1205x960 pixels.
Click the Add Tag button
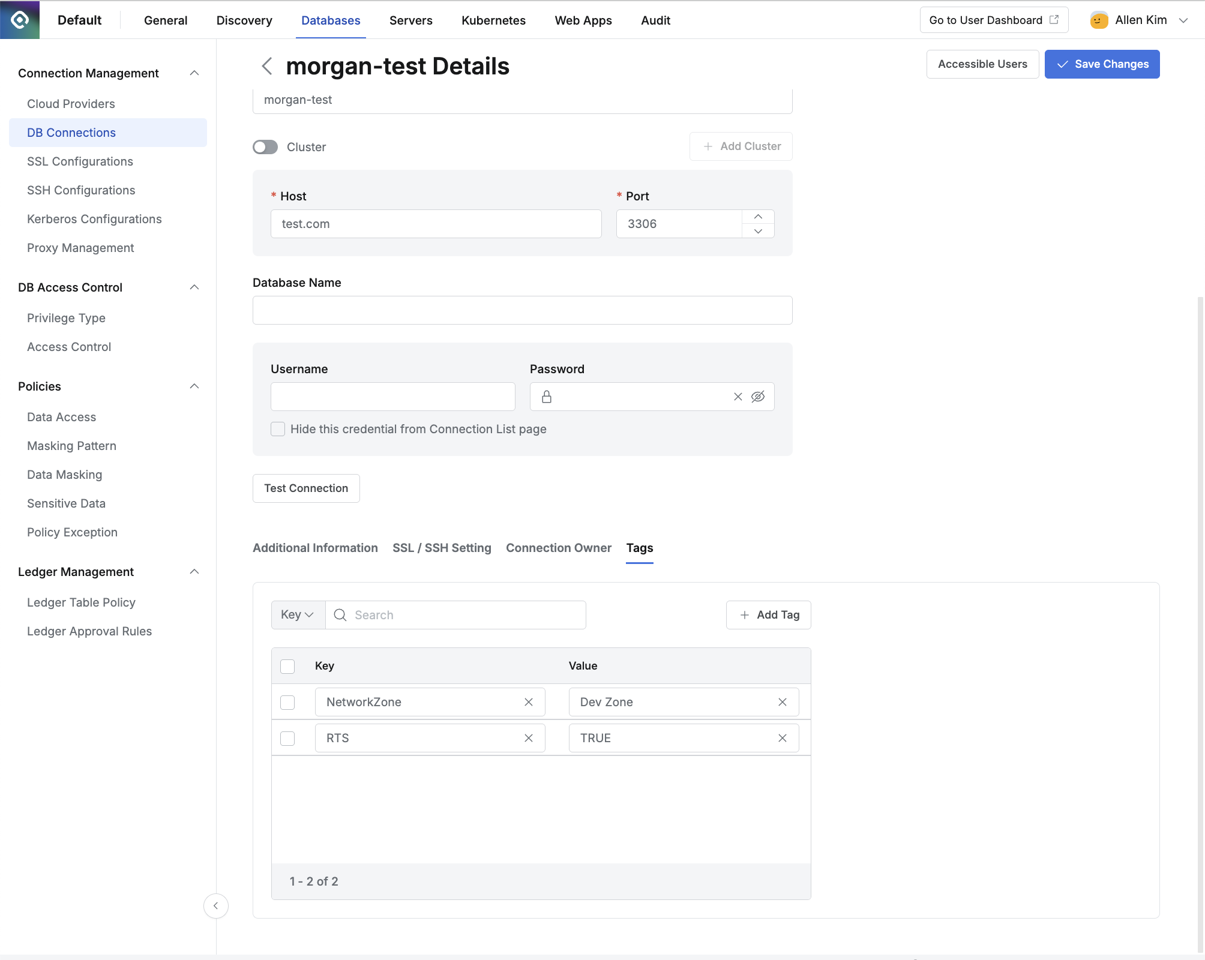click(768, 615)
